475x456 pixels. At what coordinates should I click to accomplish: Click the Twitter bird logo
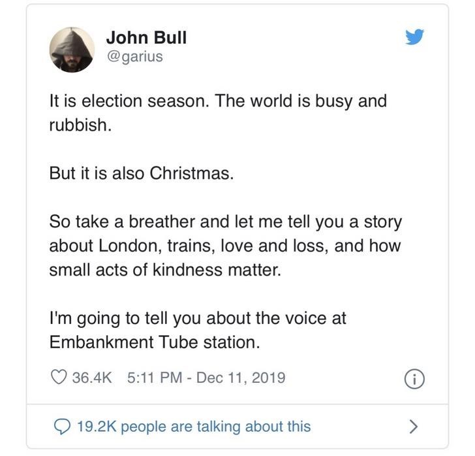415,37
